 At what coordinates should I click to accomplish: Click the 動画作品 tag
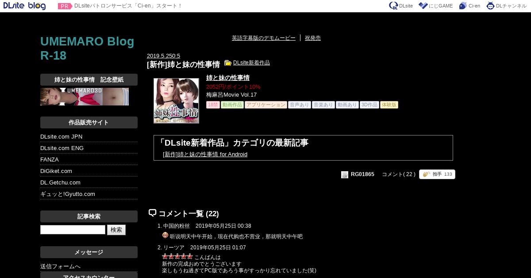click(232, 105)
